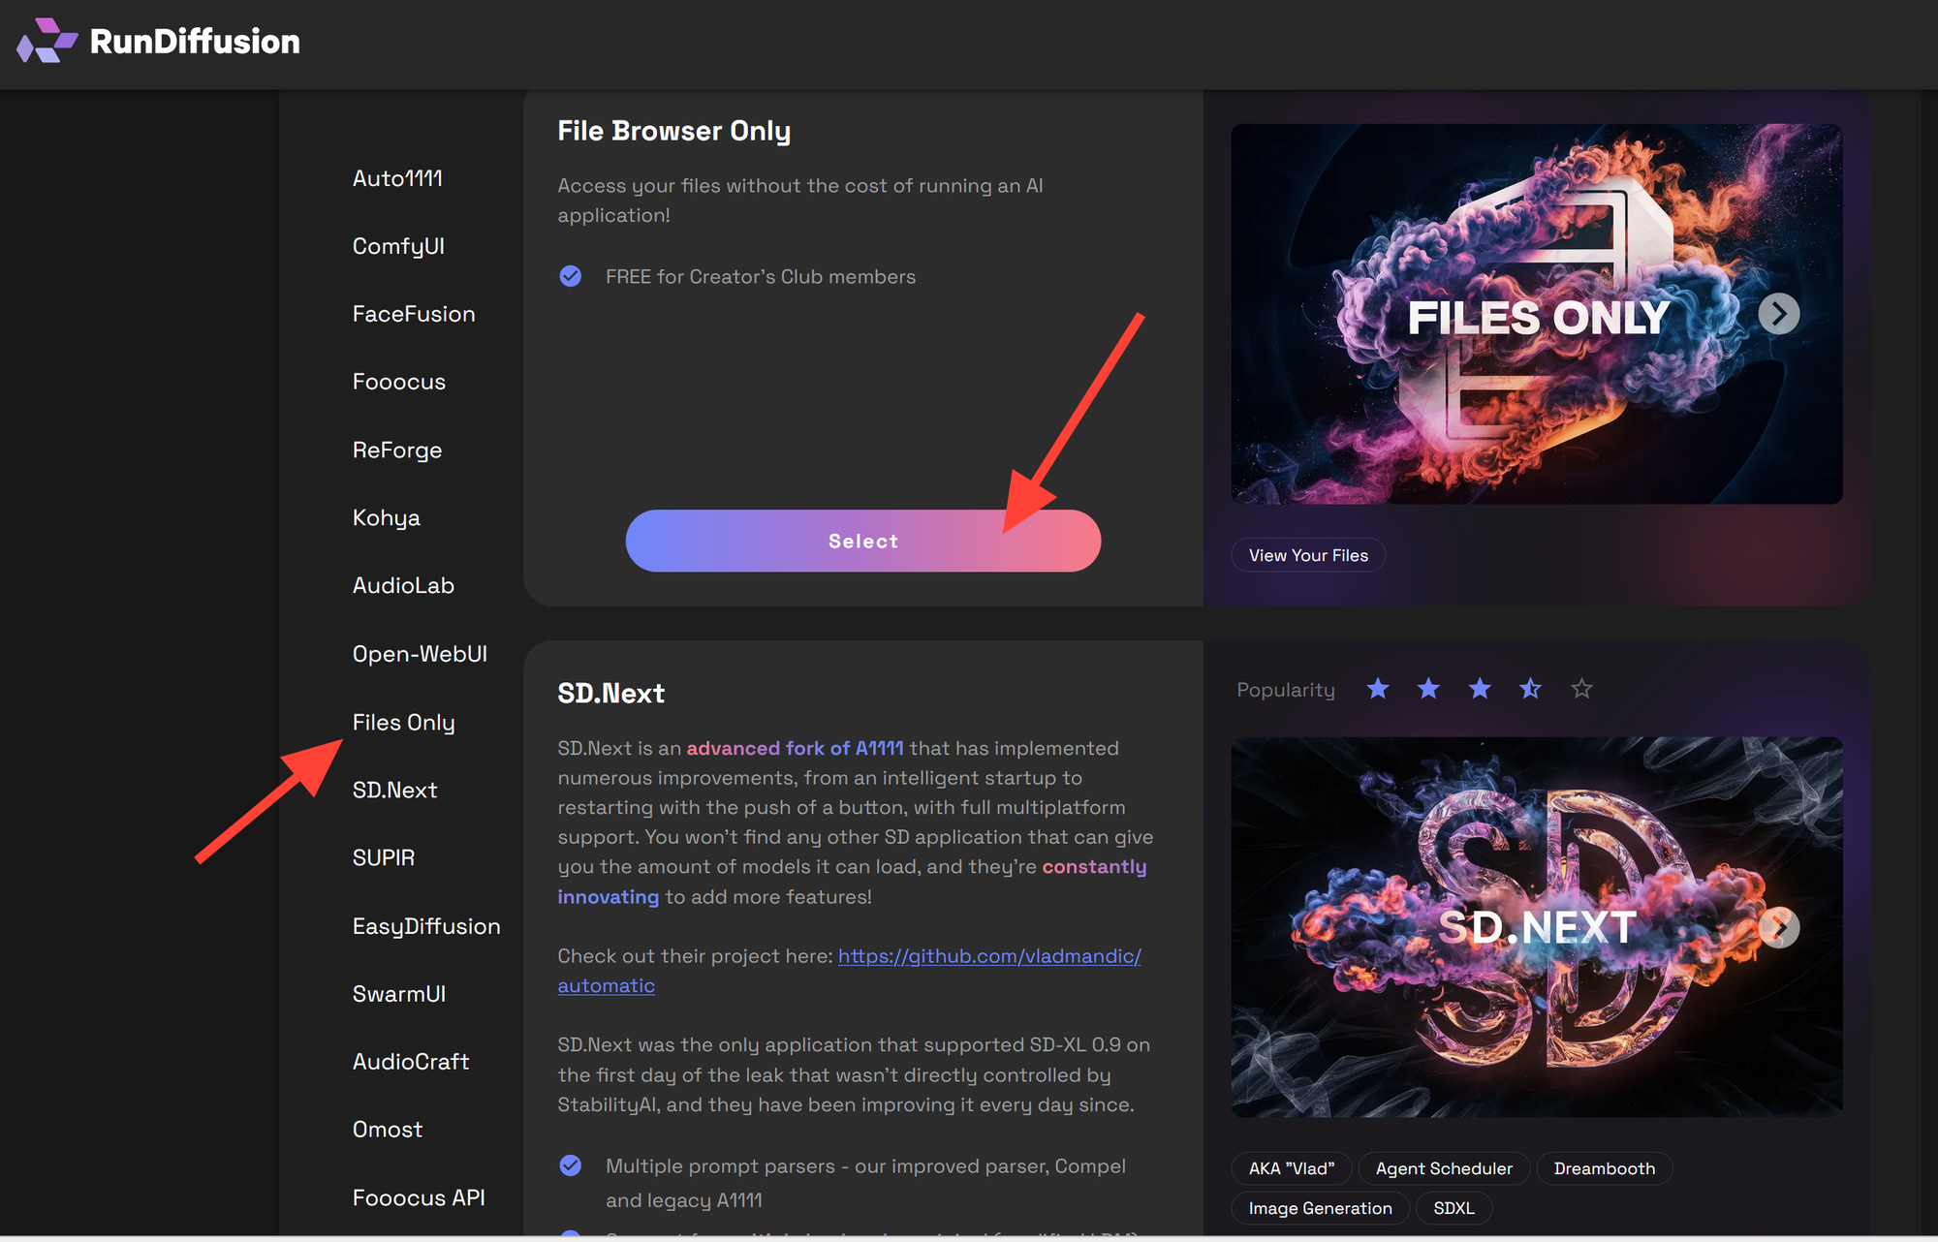Click the half-filled fourth popularity star

pos(1530,689)
